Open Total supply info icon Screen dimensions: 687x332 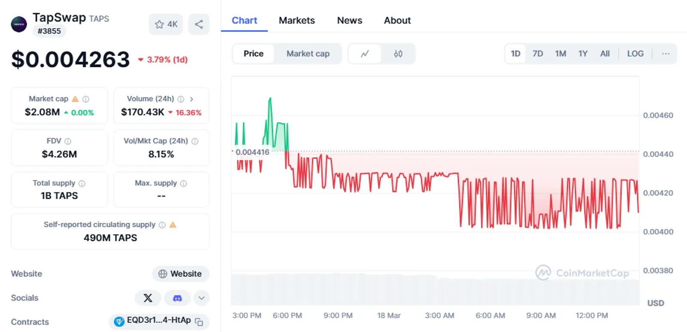pyautogui.click(x=82, y=183)
